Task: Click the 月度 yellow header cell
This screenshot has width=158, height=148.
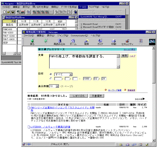Action: click(9, 21)
